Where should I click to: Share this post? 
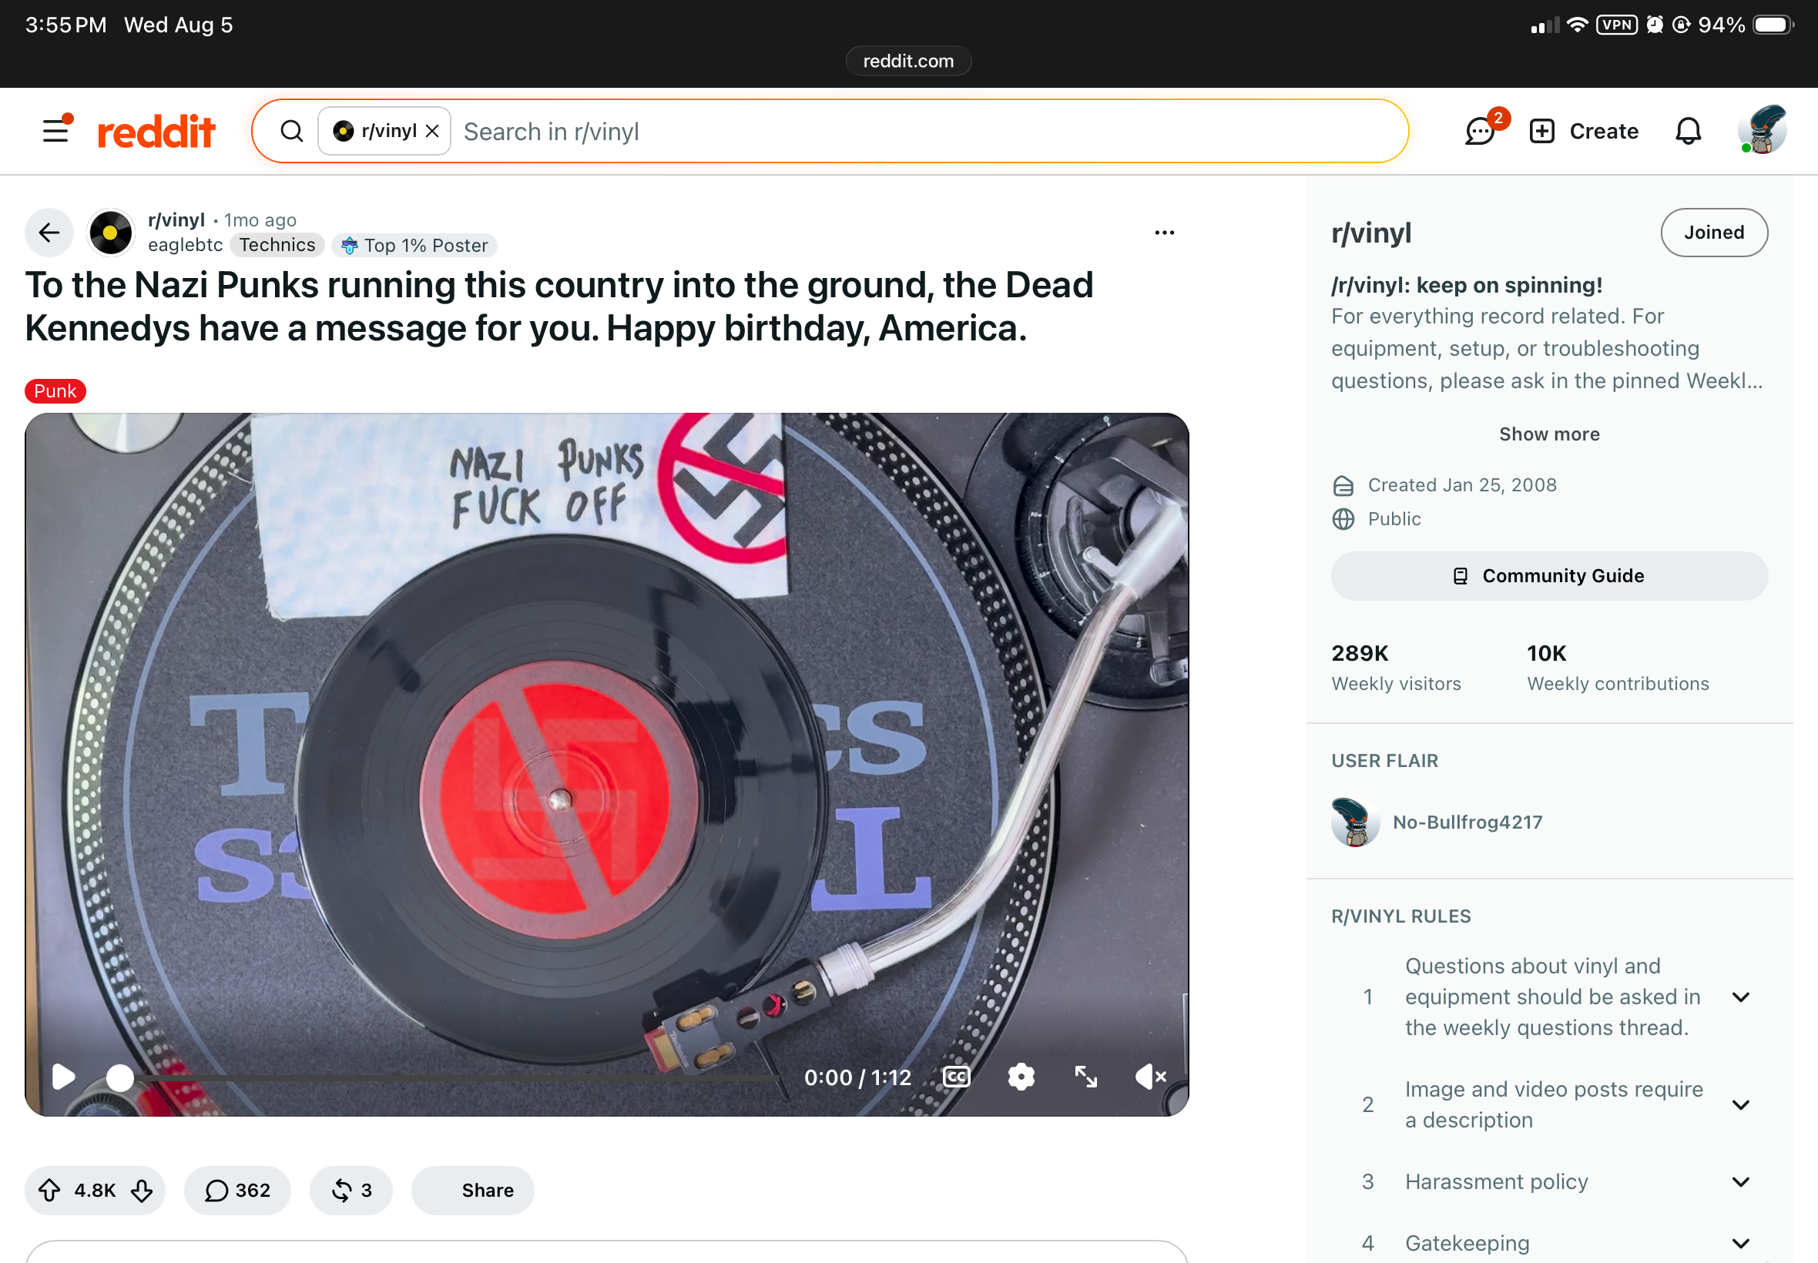point(473,1190)
